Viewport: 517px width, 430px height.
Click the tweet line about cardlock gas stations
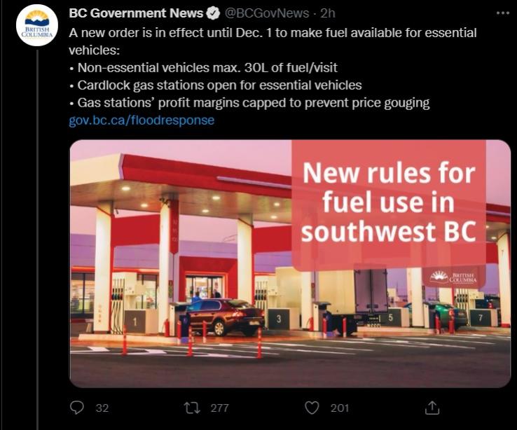[x=216, y=85]
